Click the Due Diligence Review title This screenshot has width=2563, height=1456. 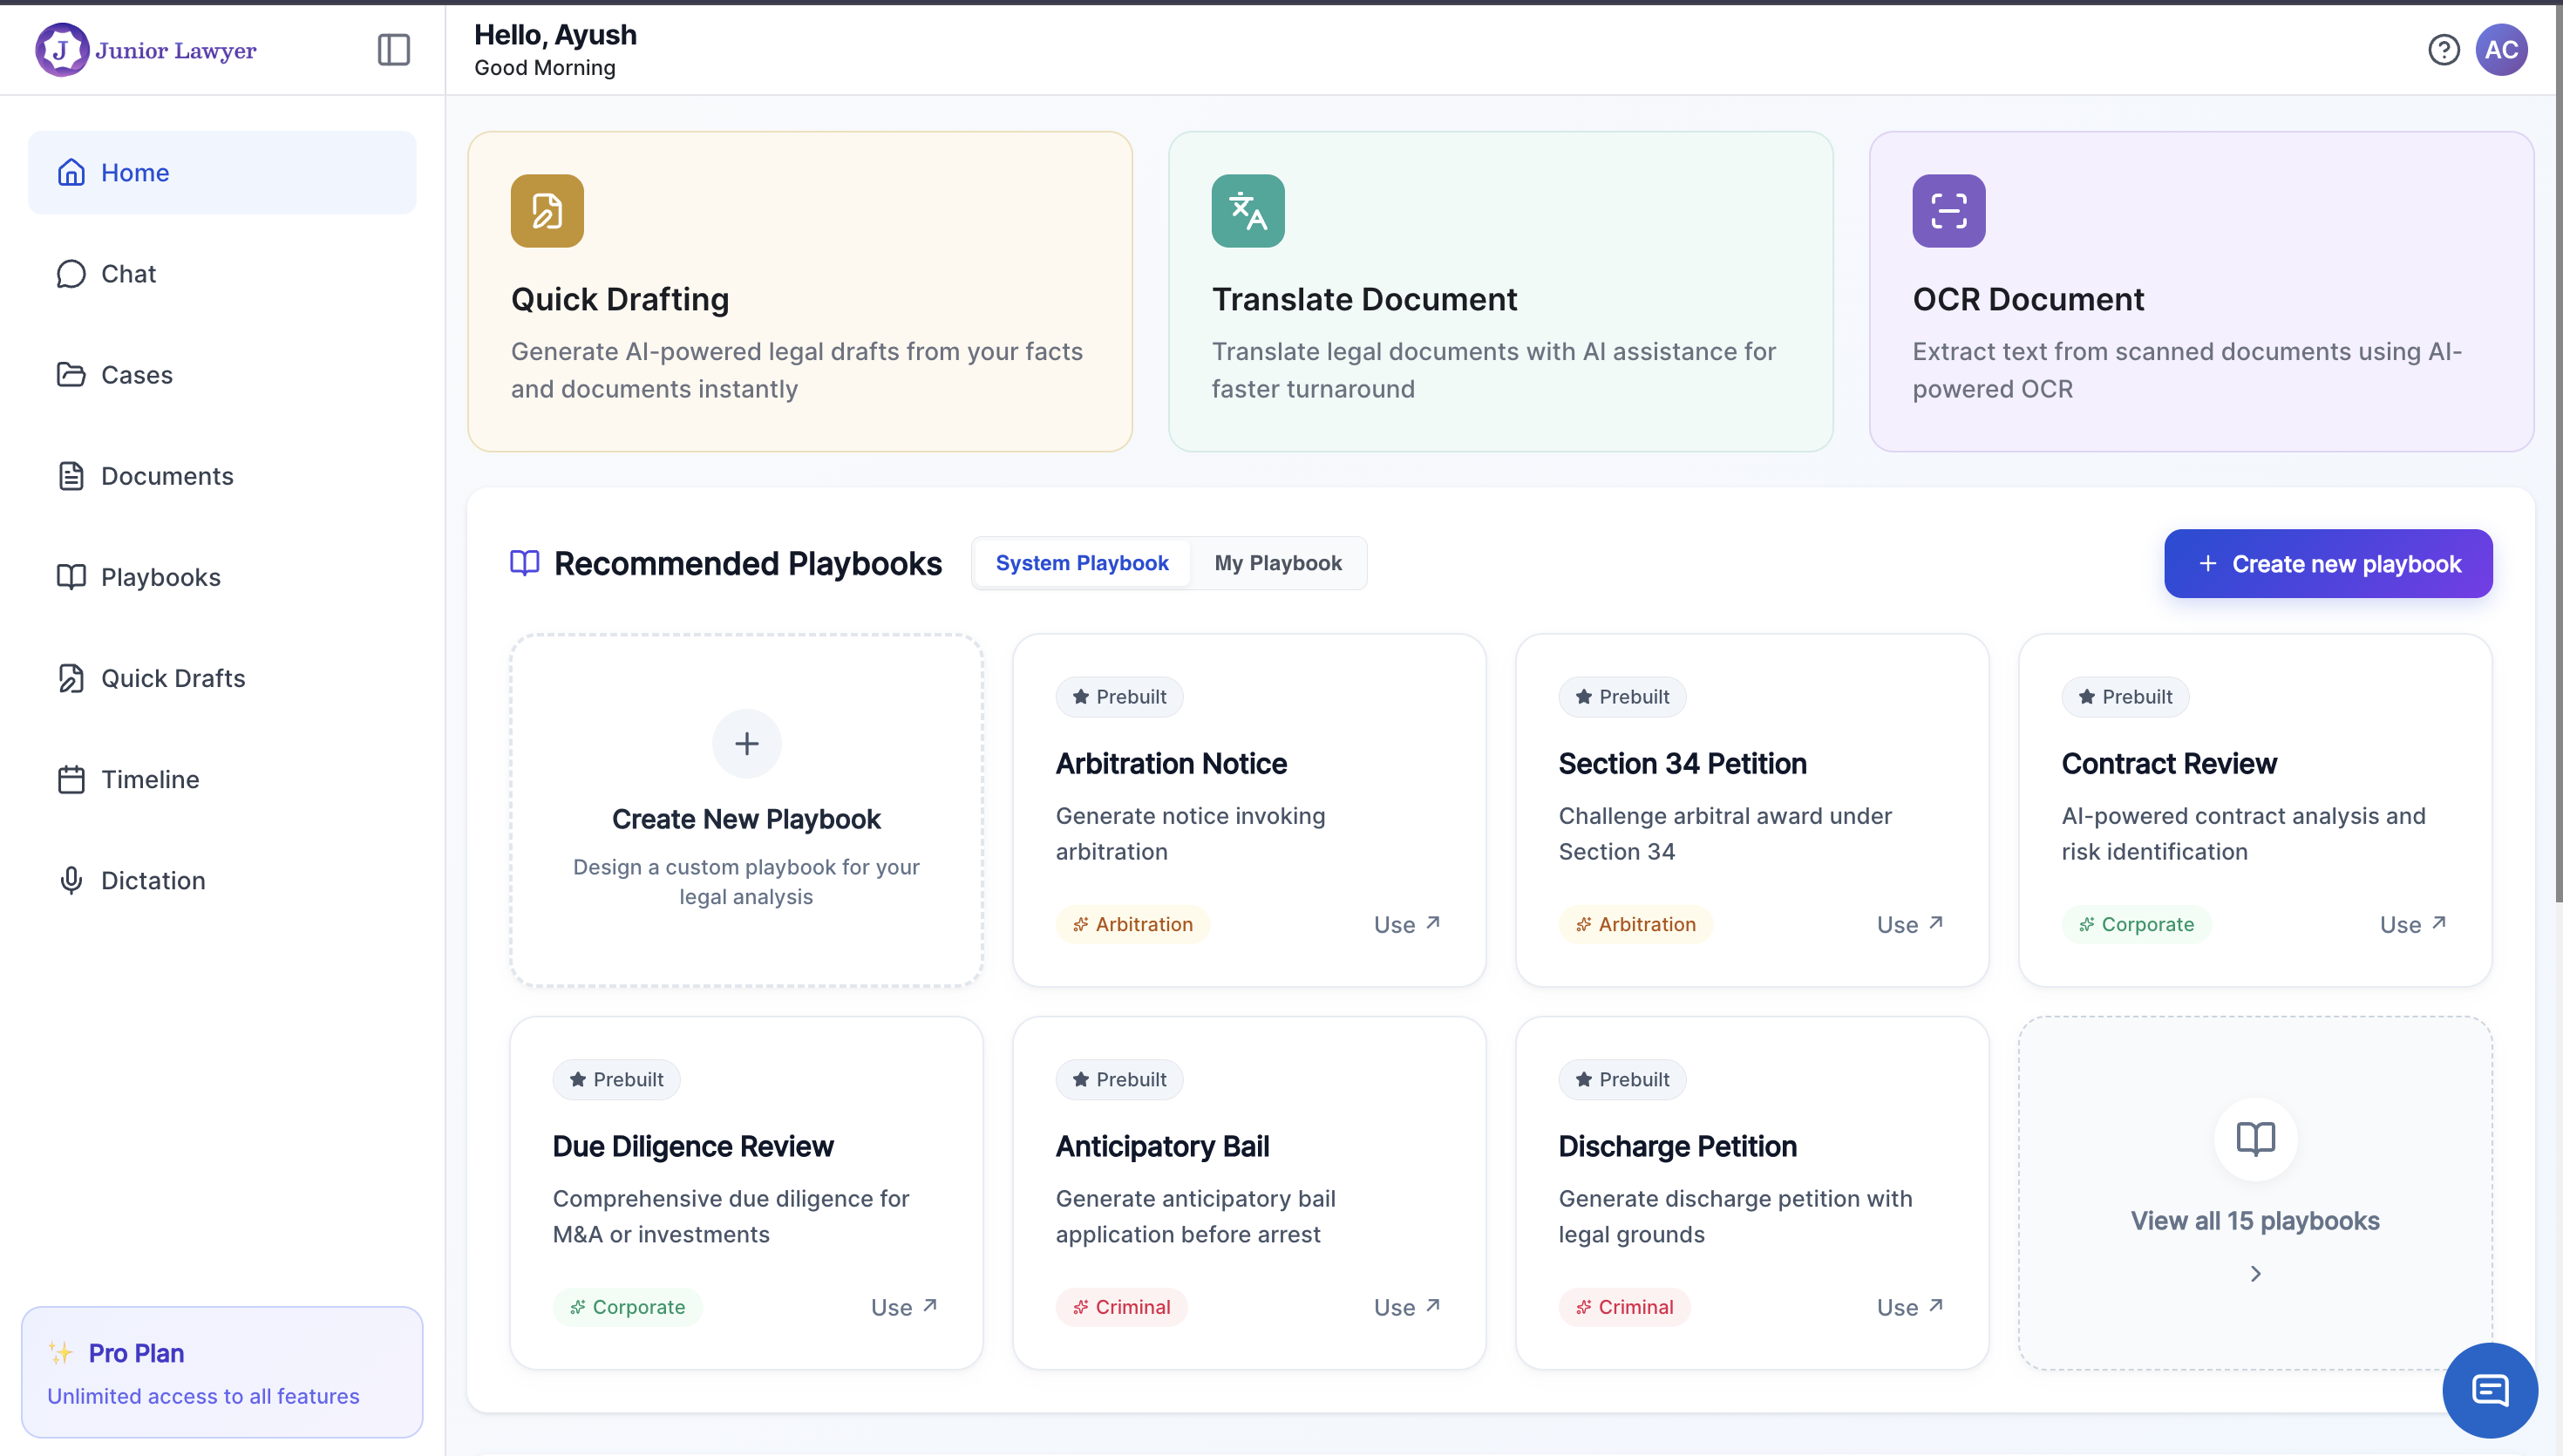[x=693, y=1146]
